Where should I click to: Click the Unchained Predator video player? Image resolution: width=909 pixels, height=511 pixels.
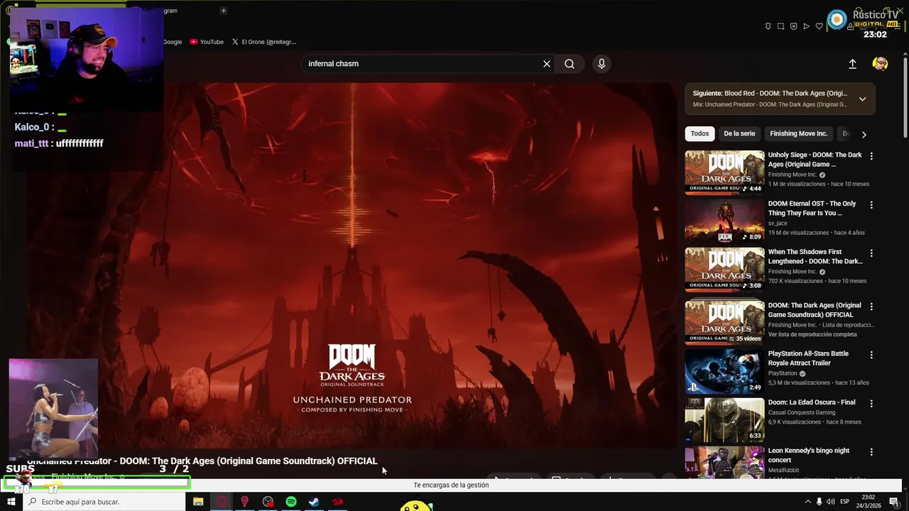pos(352,266)
